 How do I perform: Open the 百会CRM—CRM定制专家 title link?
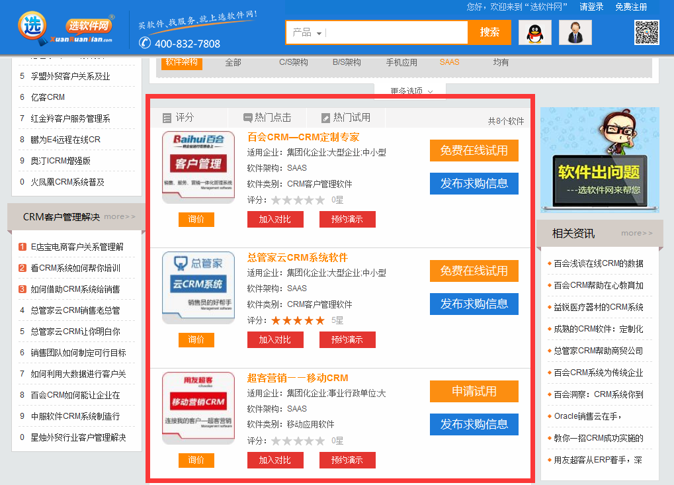[303, 137]
